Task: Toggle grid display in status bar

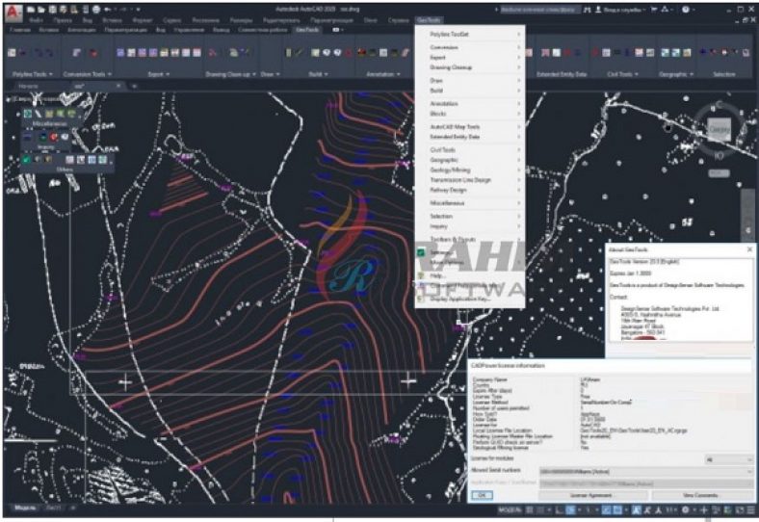Action: tap(530, 509)
